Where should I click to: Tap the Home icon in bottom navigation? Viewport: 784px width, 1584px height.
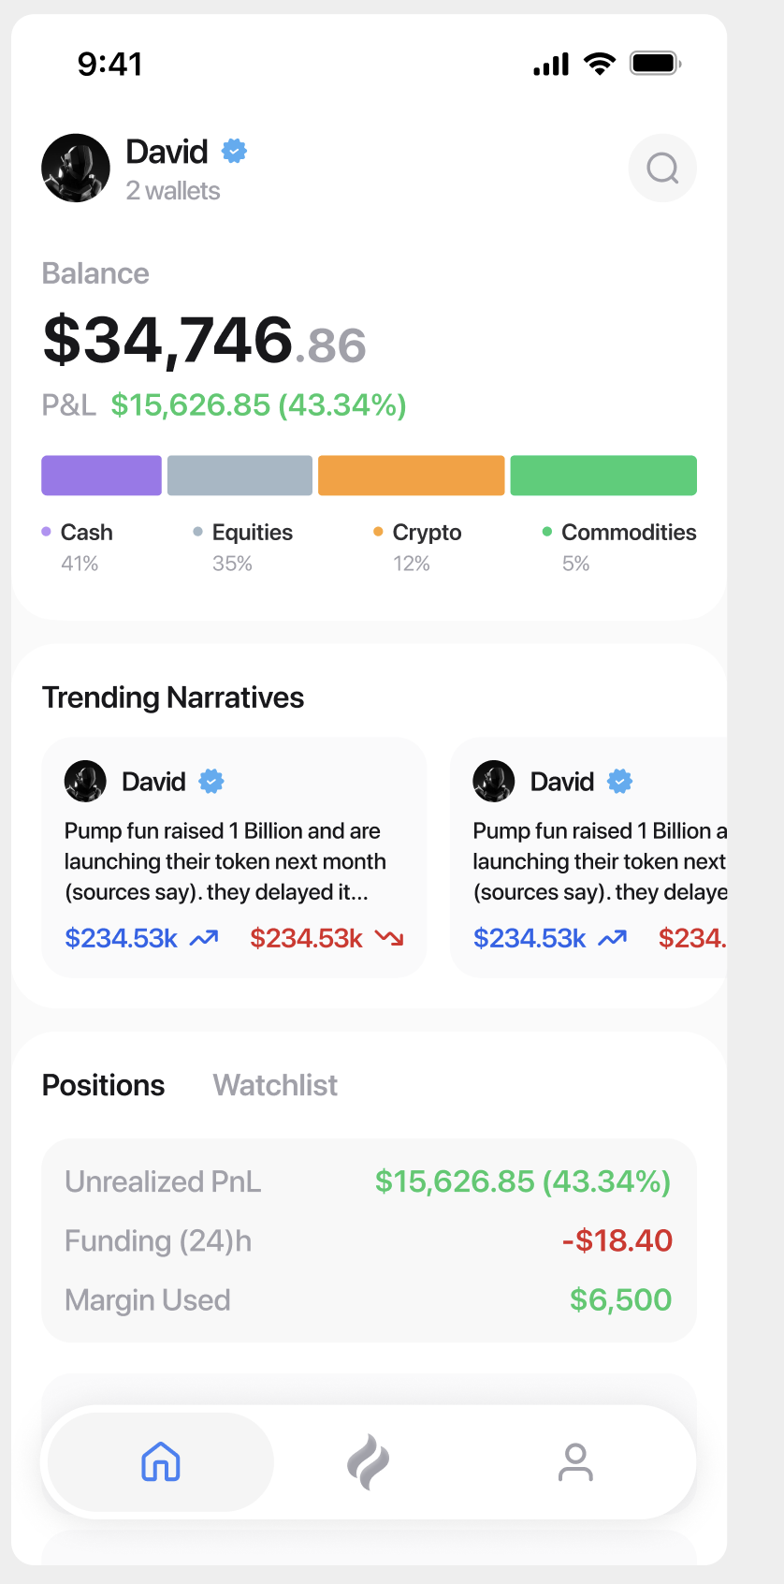(x=160, y=1461)
